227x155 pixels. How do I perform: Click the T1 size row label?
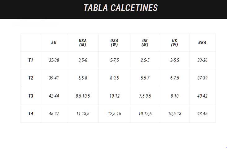(x=31, y=60)
